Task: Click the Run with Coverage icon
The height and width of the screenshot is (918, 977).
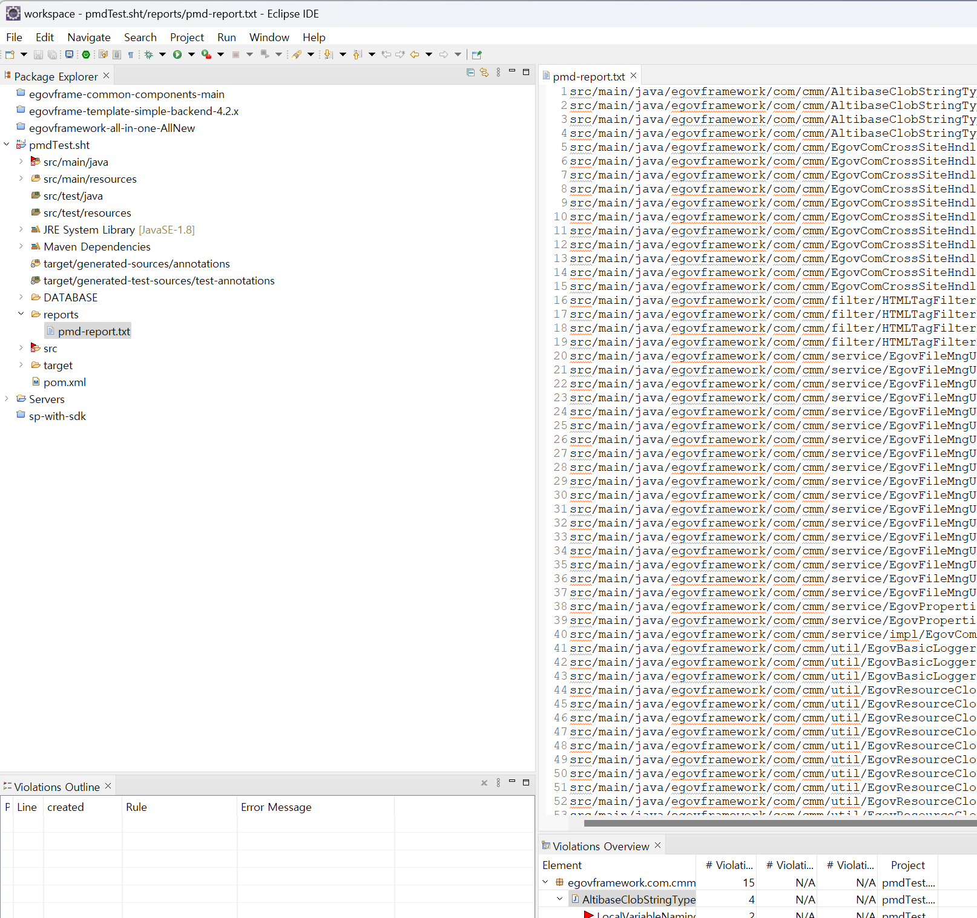Action: 206,54
